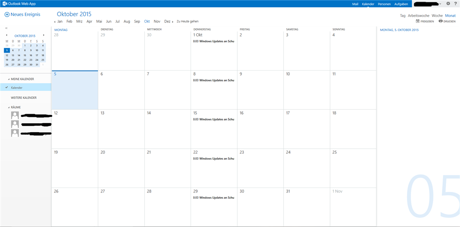Click the second room avatar icon
The height and width of the screenshot is (227, 460).
(15, 124)
